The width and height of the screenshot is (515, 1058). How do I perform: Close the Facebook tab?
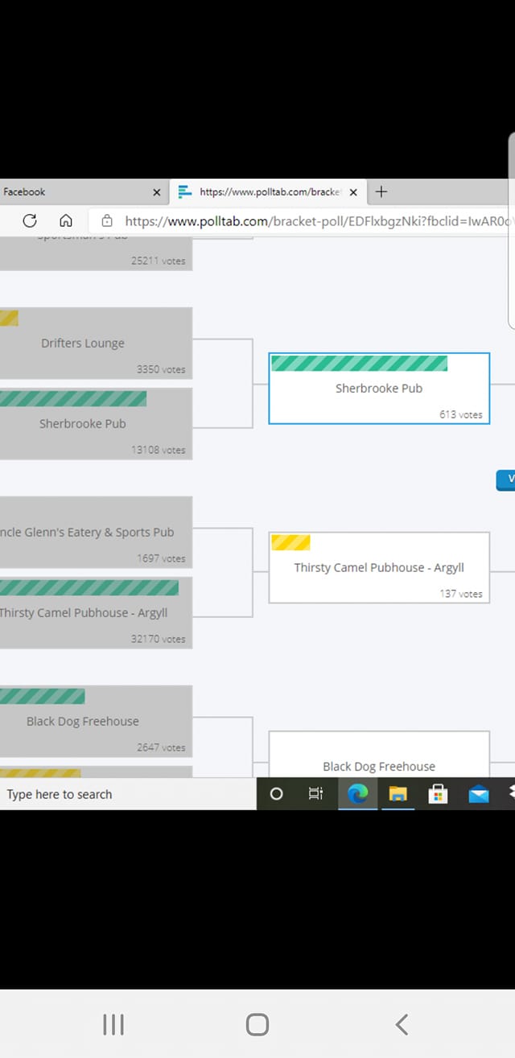[157, 192]
